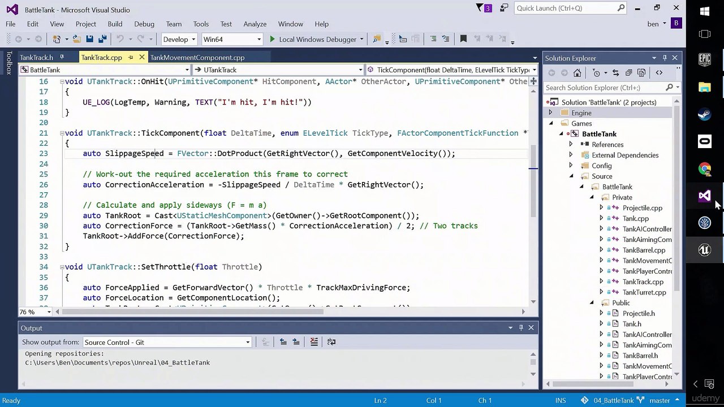Image resolution: width=724 pixels, height=407 pixels.
Task: Collapse the Private folder node
Action: click(592, 197)
